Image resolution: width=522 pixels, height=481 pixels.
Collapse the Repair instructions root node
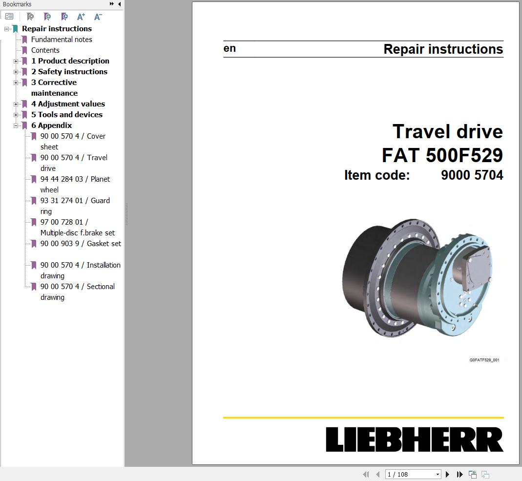pyautogui.click(x=6, y=29)
